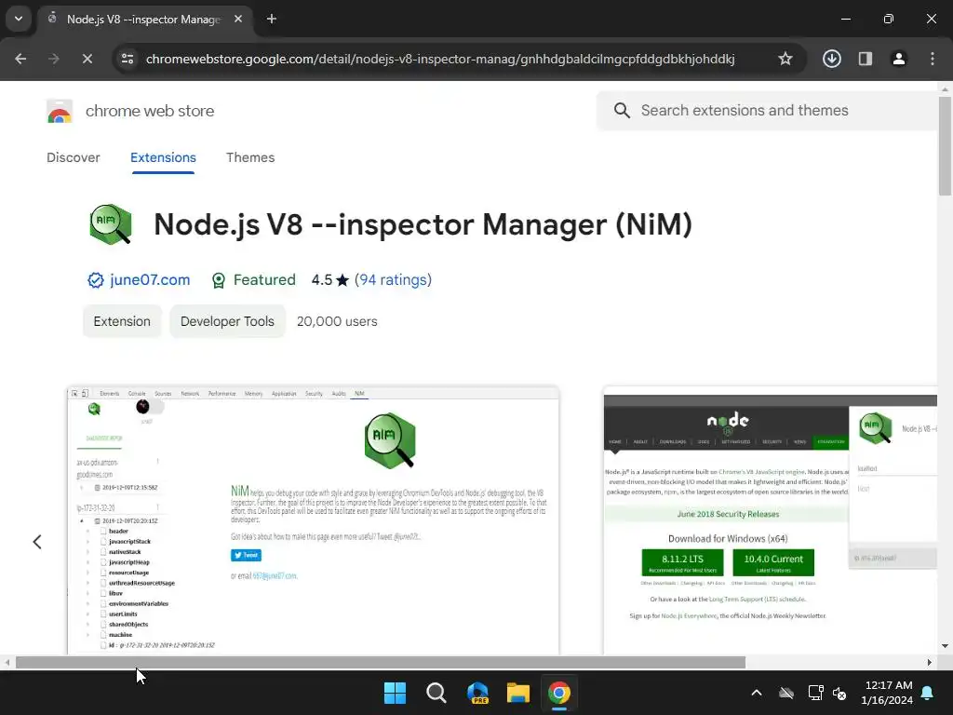This screenshot has height=715, width=953.
Task: Open Windows taskbar search
Action: [x=436, y=693]
